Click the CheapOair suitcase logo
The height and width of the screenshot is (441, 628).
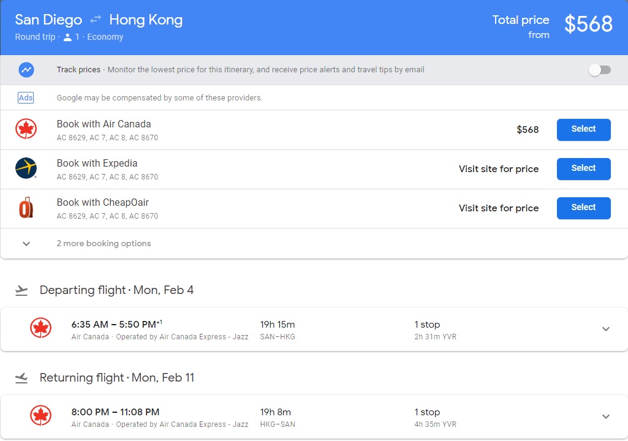point(26,208)
